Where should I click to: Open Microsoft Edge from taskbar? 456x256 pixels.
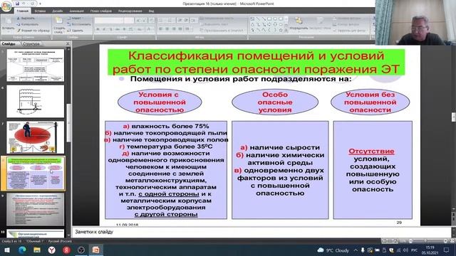tap(22, 250)
